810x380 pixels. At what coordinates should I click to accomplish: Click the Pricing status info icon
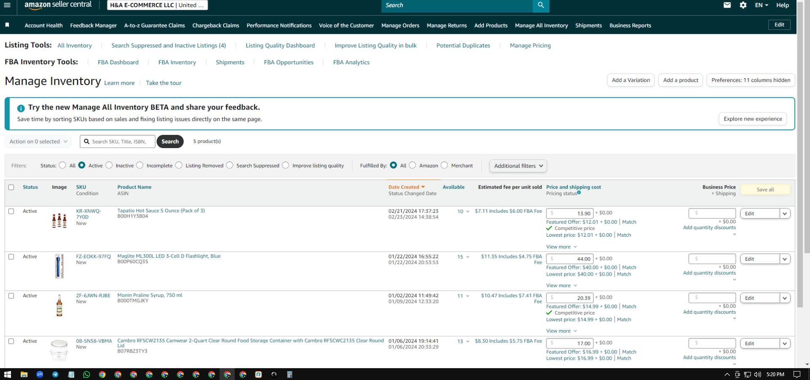579,193
